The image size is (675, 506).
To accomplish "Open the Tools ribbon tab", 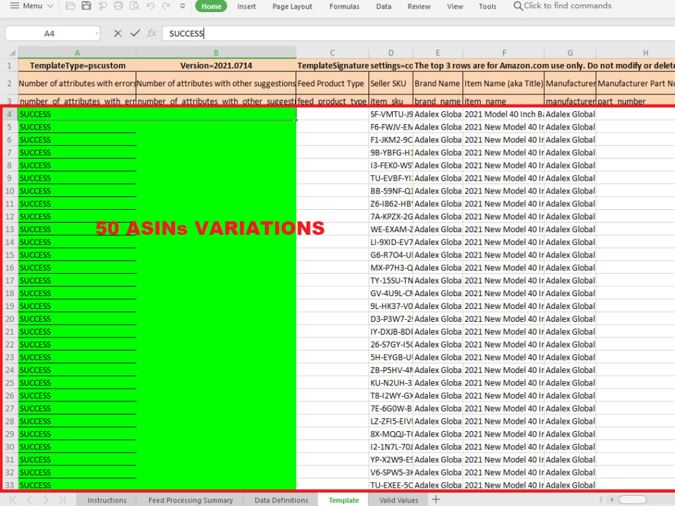I will [487, 7].
